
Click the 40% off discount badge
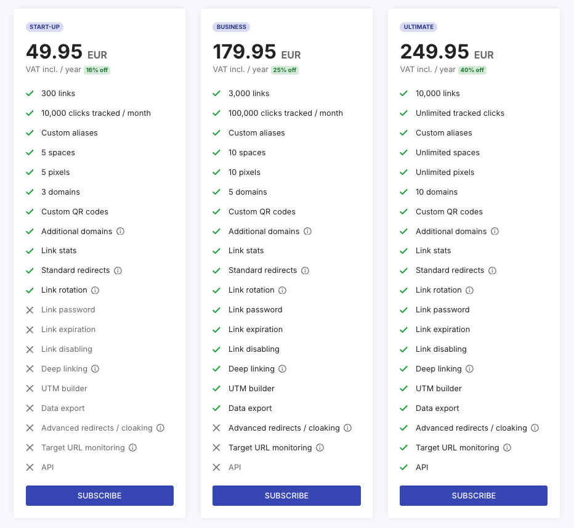click(x=472, y=70)
